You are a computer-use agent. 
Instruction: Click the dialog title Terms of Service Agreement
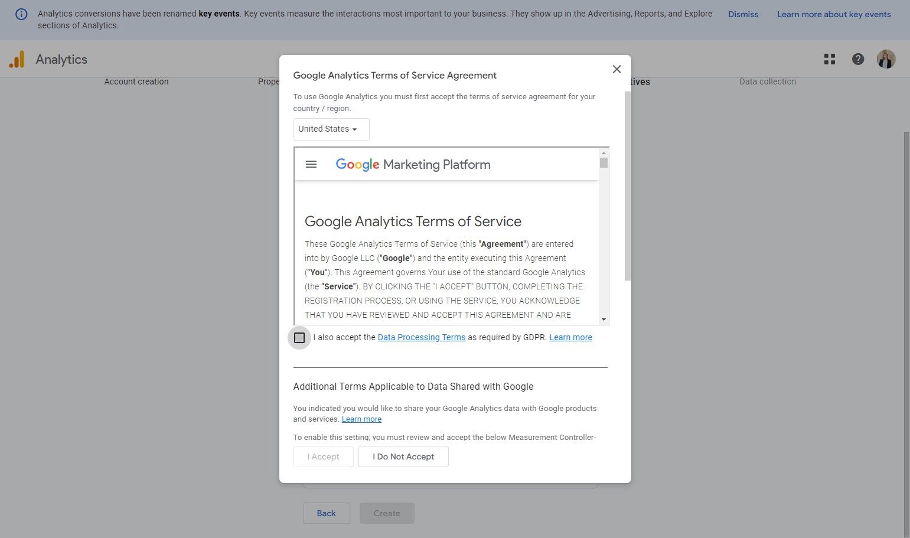pyautogui.click(x=395, y=75)
